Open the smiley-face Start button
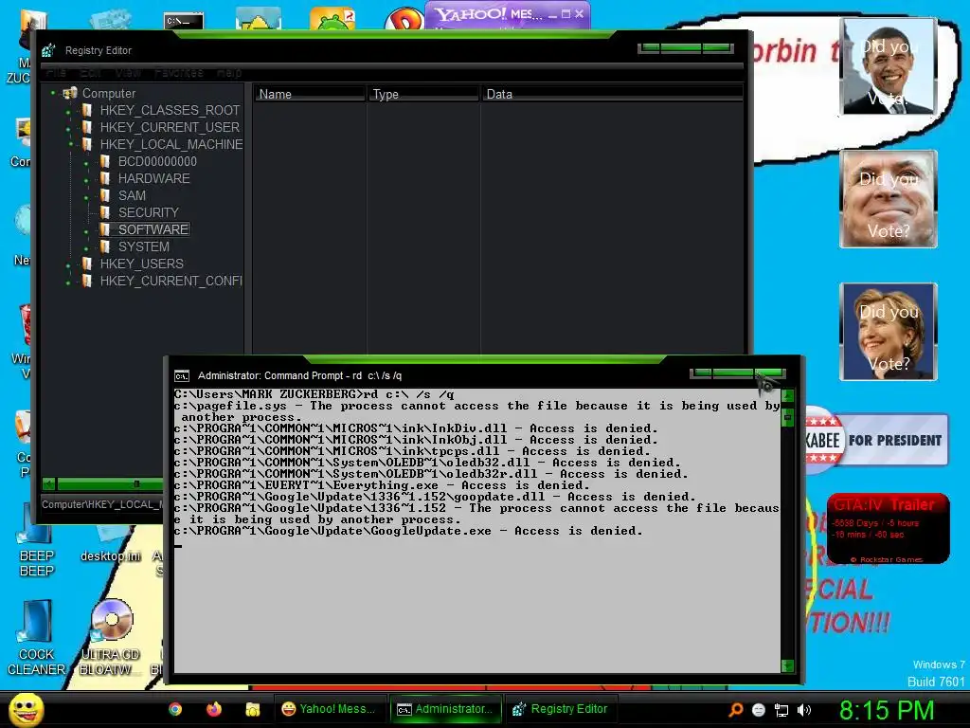The height and width of the screenshot is (728, 970). [26, 709]
